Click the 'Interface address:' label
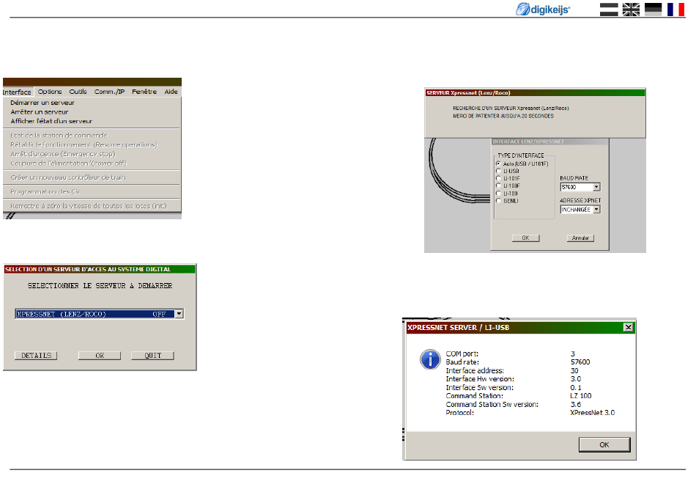This screenshot has height=484, width=696. click(475, 370)
